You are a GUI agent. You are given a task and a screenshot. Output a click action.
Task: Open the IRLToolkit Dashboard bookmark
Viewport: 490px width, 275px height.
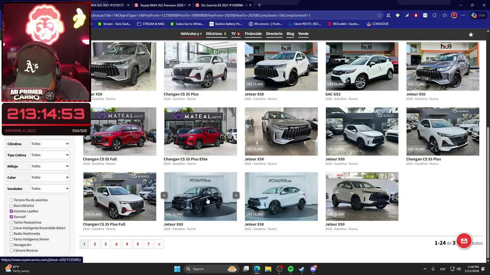(343, 24)
